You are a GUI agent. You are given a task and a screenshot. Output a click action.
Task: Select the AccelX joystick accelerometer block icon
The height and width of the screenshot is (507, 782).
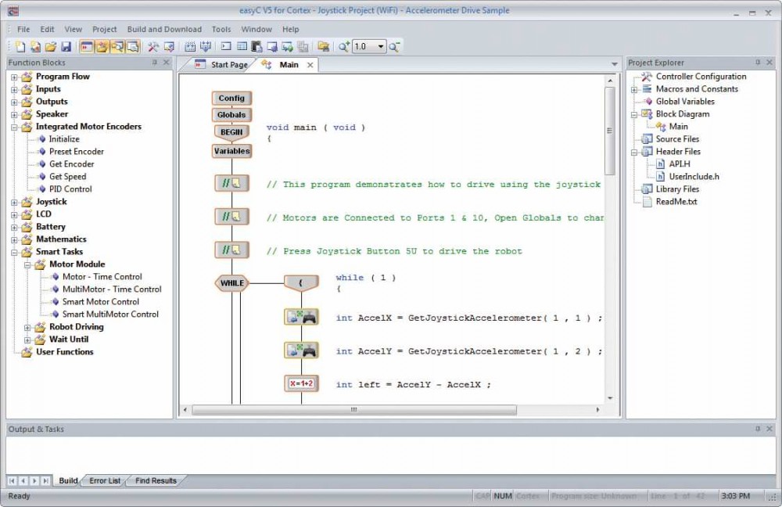tap(301, 318)
